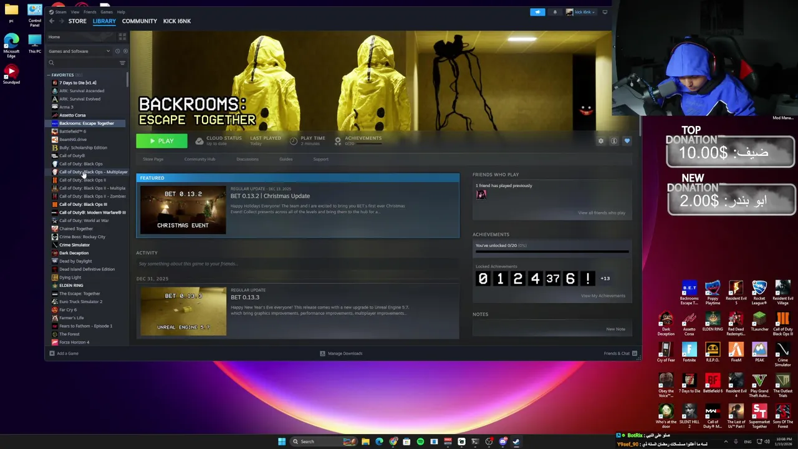Open the Games and Software dropdown
Image resolution: width=798 pixels, height=449 pixels.
click(x=79, y=51)
